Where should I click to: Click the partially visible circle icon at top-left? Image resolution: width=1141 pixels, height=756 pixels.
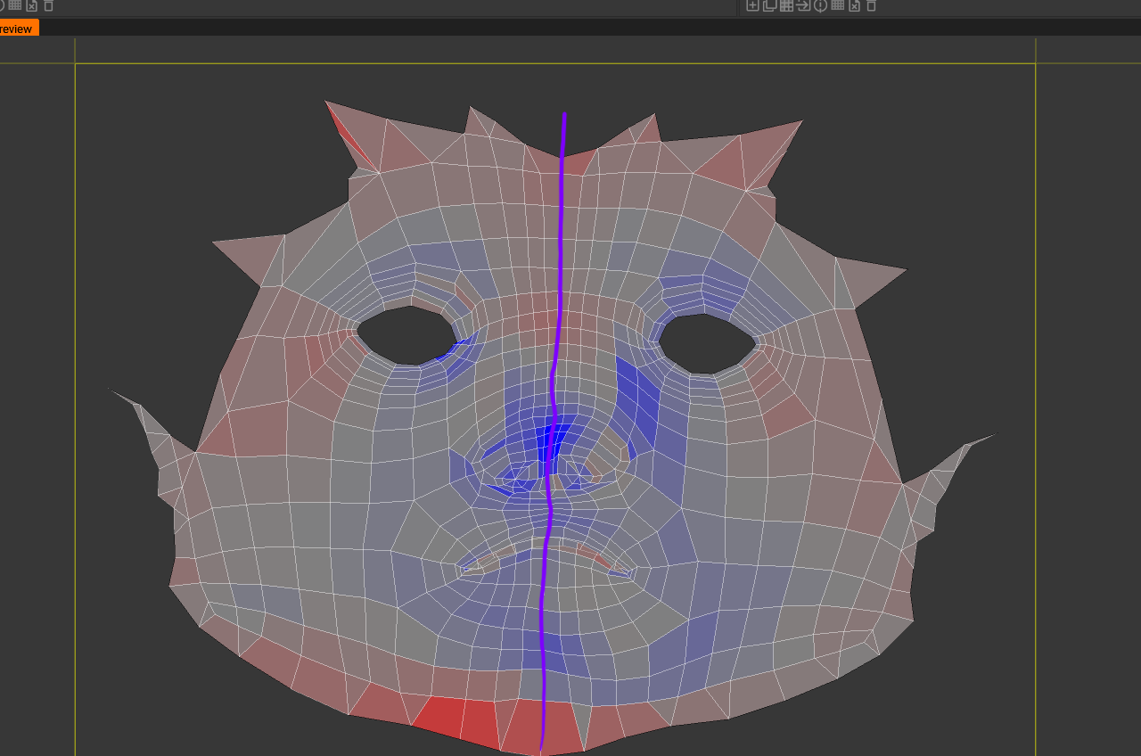coord(2,5)
